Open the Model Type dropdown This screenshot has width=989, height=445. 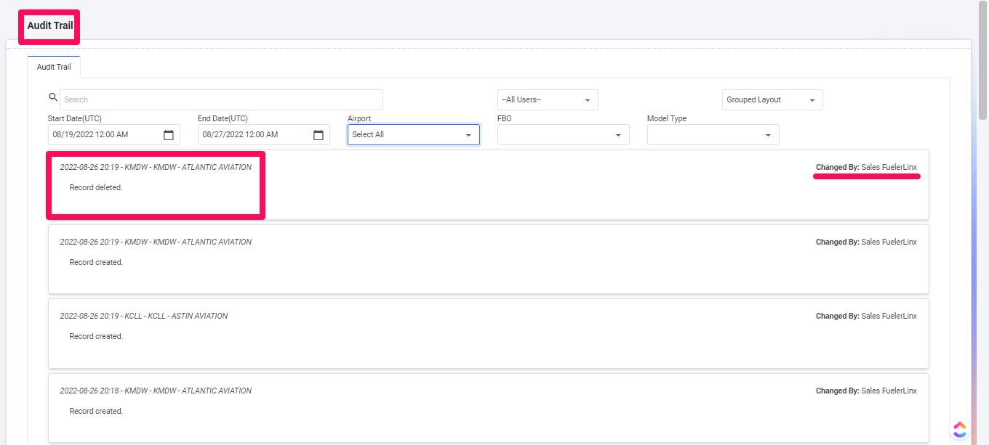(713, 135)
